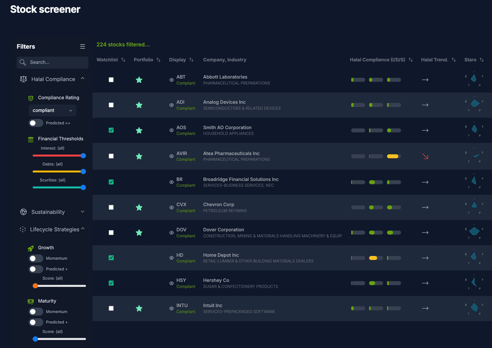
Task: Click the Lifecycle Strategies crosshair icon
Action: (x=23, y=229)
